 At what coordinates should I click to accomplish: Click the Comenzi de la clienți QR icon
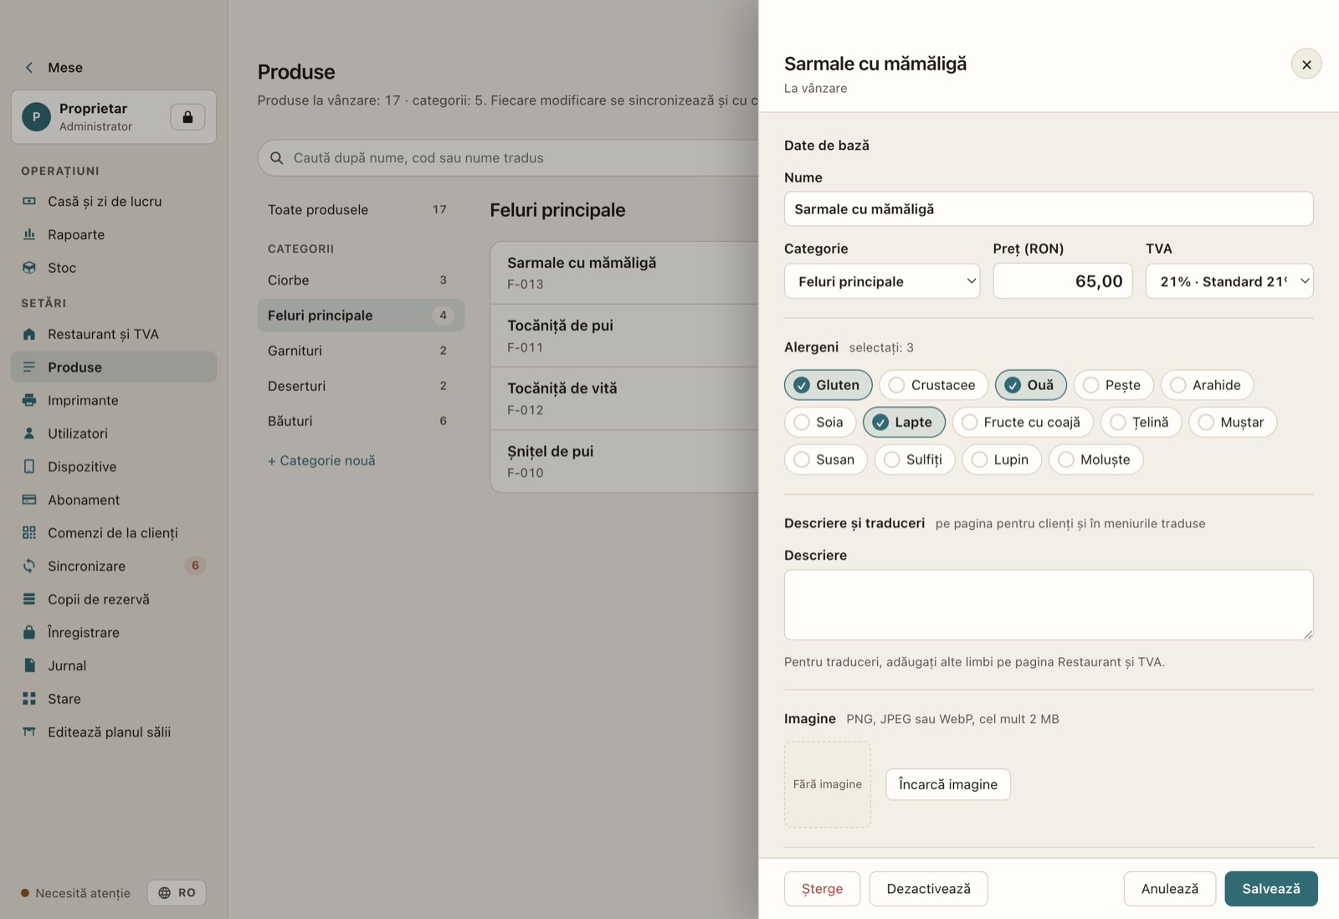(x=29, y=532)
